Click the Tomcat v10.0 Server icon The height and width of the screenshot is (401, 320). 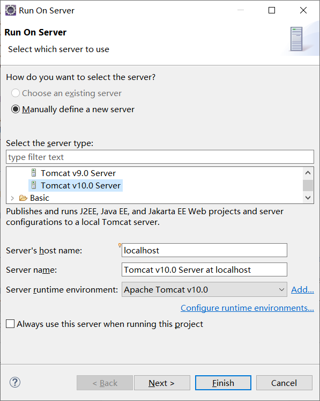tap(34, 185)
